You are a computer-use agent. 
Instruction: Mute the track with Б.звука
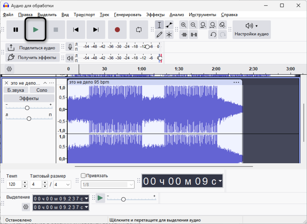16,90
